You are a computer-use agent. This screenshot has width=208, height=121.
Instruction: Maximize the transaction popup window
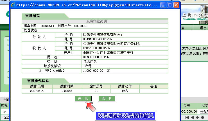pos(170,5)
